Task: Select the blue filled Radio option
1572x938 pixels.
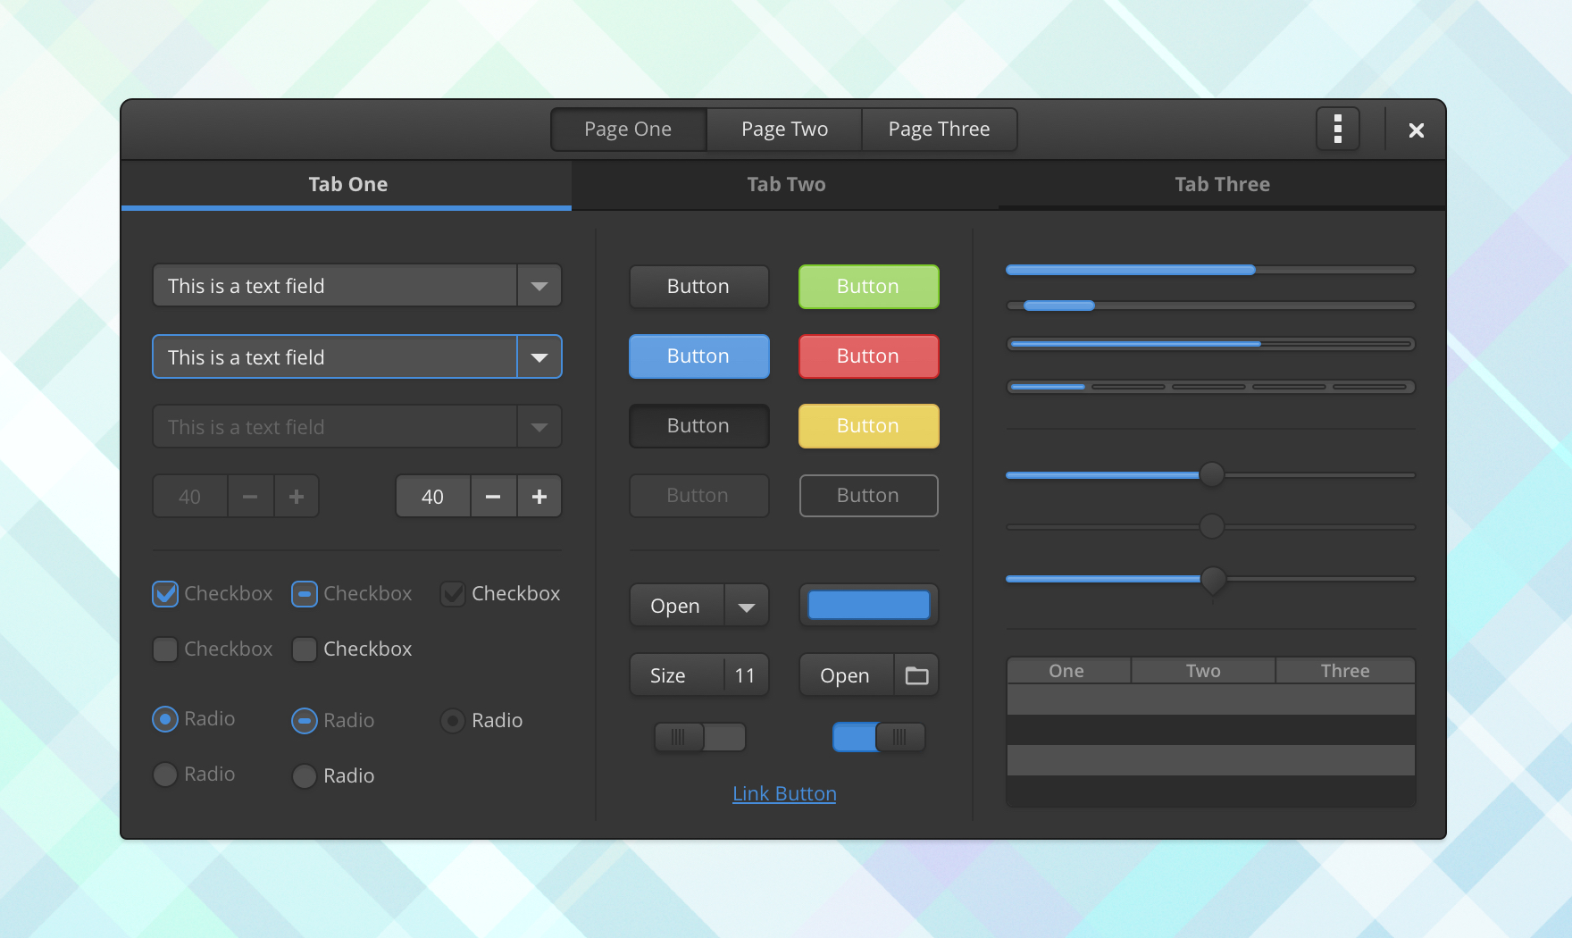Action: pos(165,719)
